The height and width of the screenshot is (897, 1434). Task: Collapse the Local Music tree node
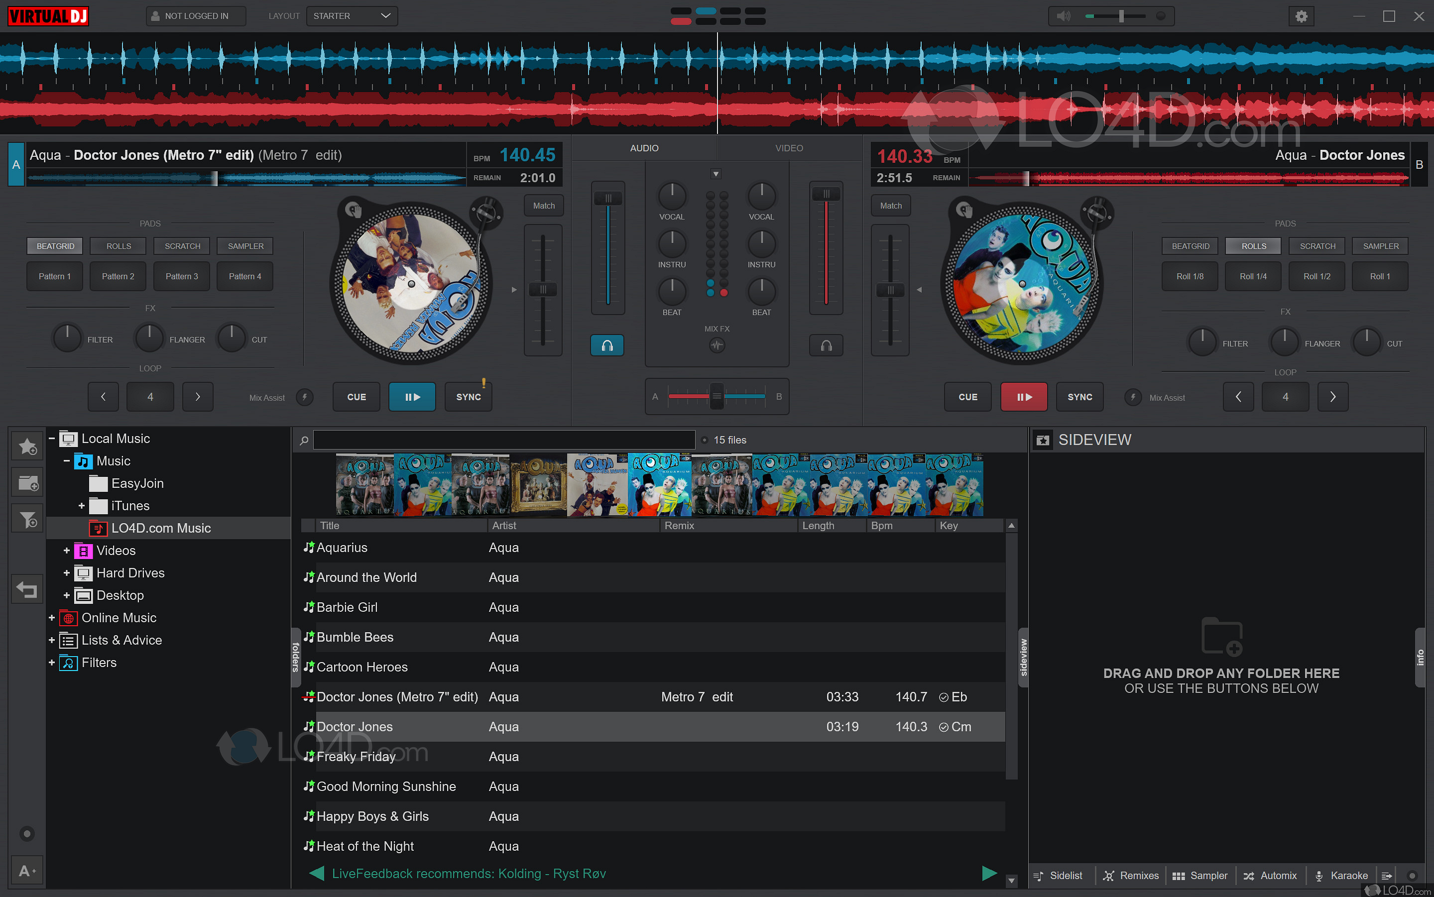point(52,439)
